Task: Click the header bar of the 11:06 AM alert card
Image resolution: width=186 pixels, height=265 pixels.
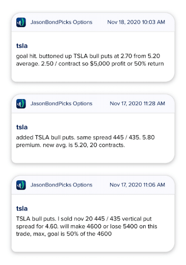Action: coord(93,185)
